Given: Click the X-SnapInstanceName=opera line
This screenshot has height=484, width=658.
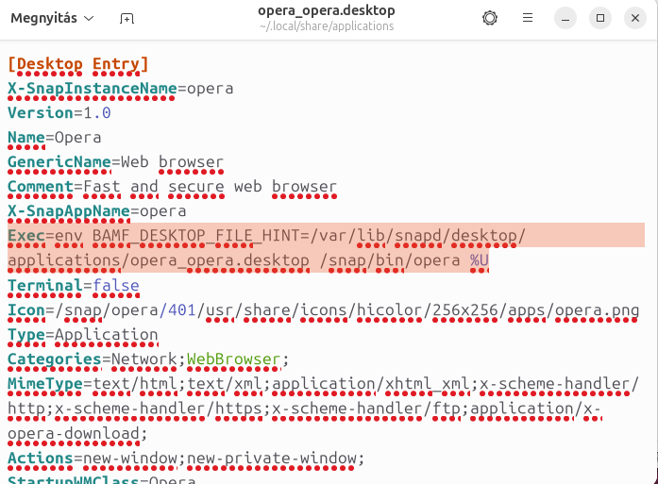Looking at the screenshot, I should (121, 89).
